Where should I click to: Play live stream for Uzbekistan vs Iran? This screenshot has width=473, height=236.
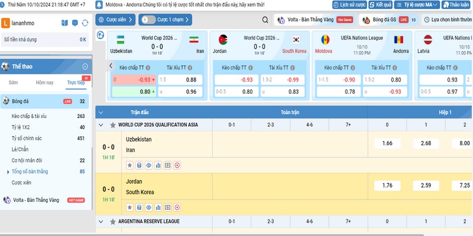tap(177, 165)
